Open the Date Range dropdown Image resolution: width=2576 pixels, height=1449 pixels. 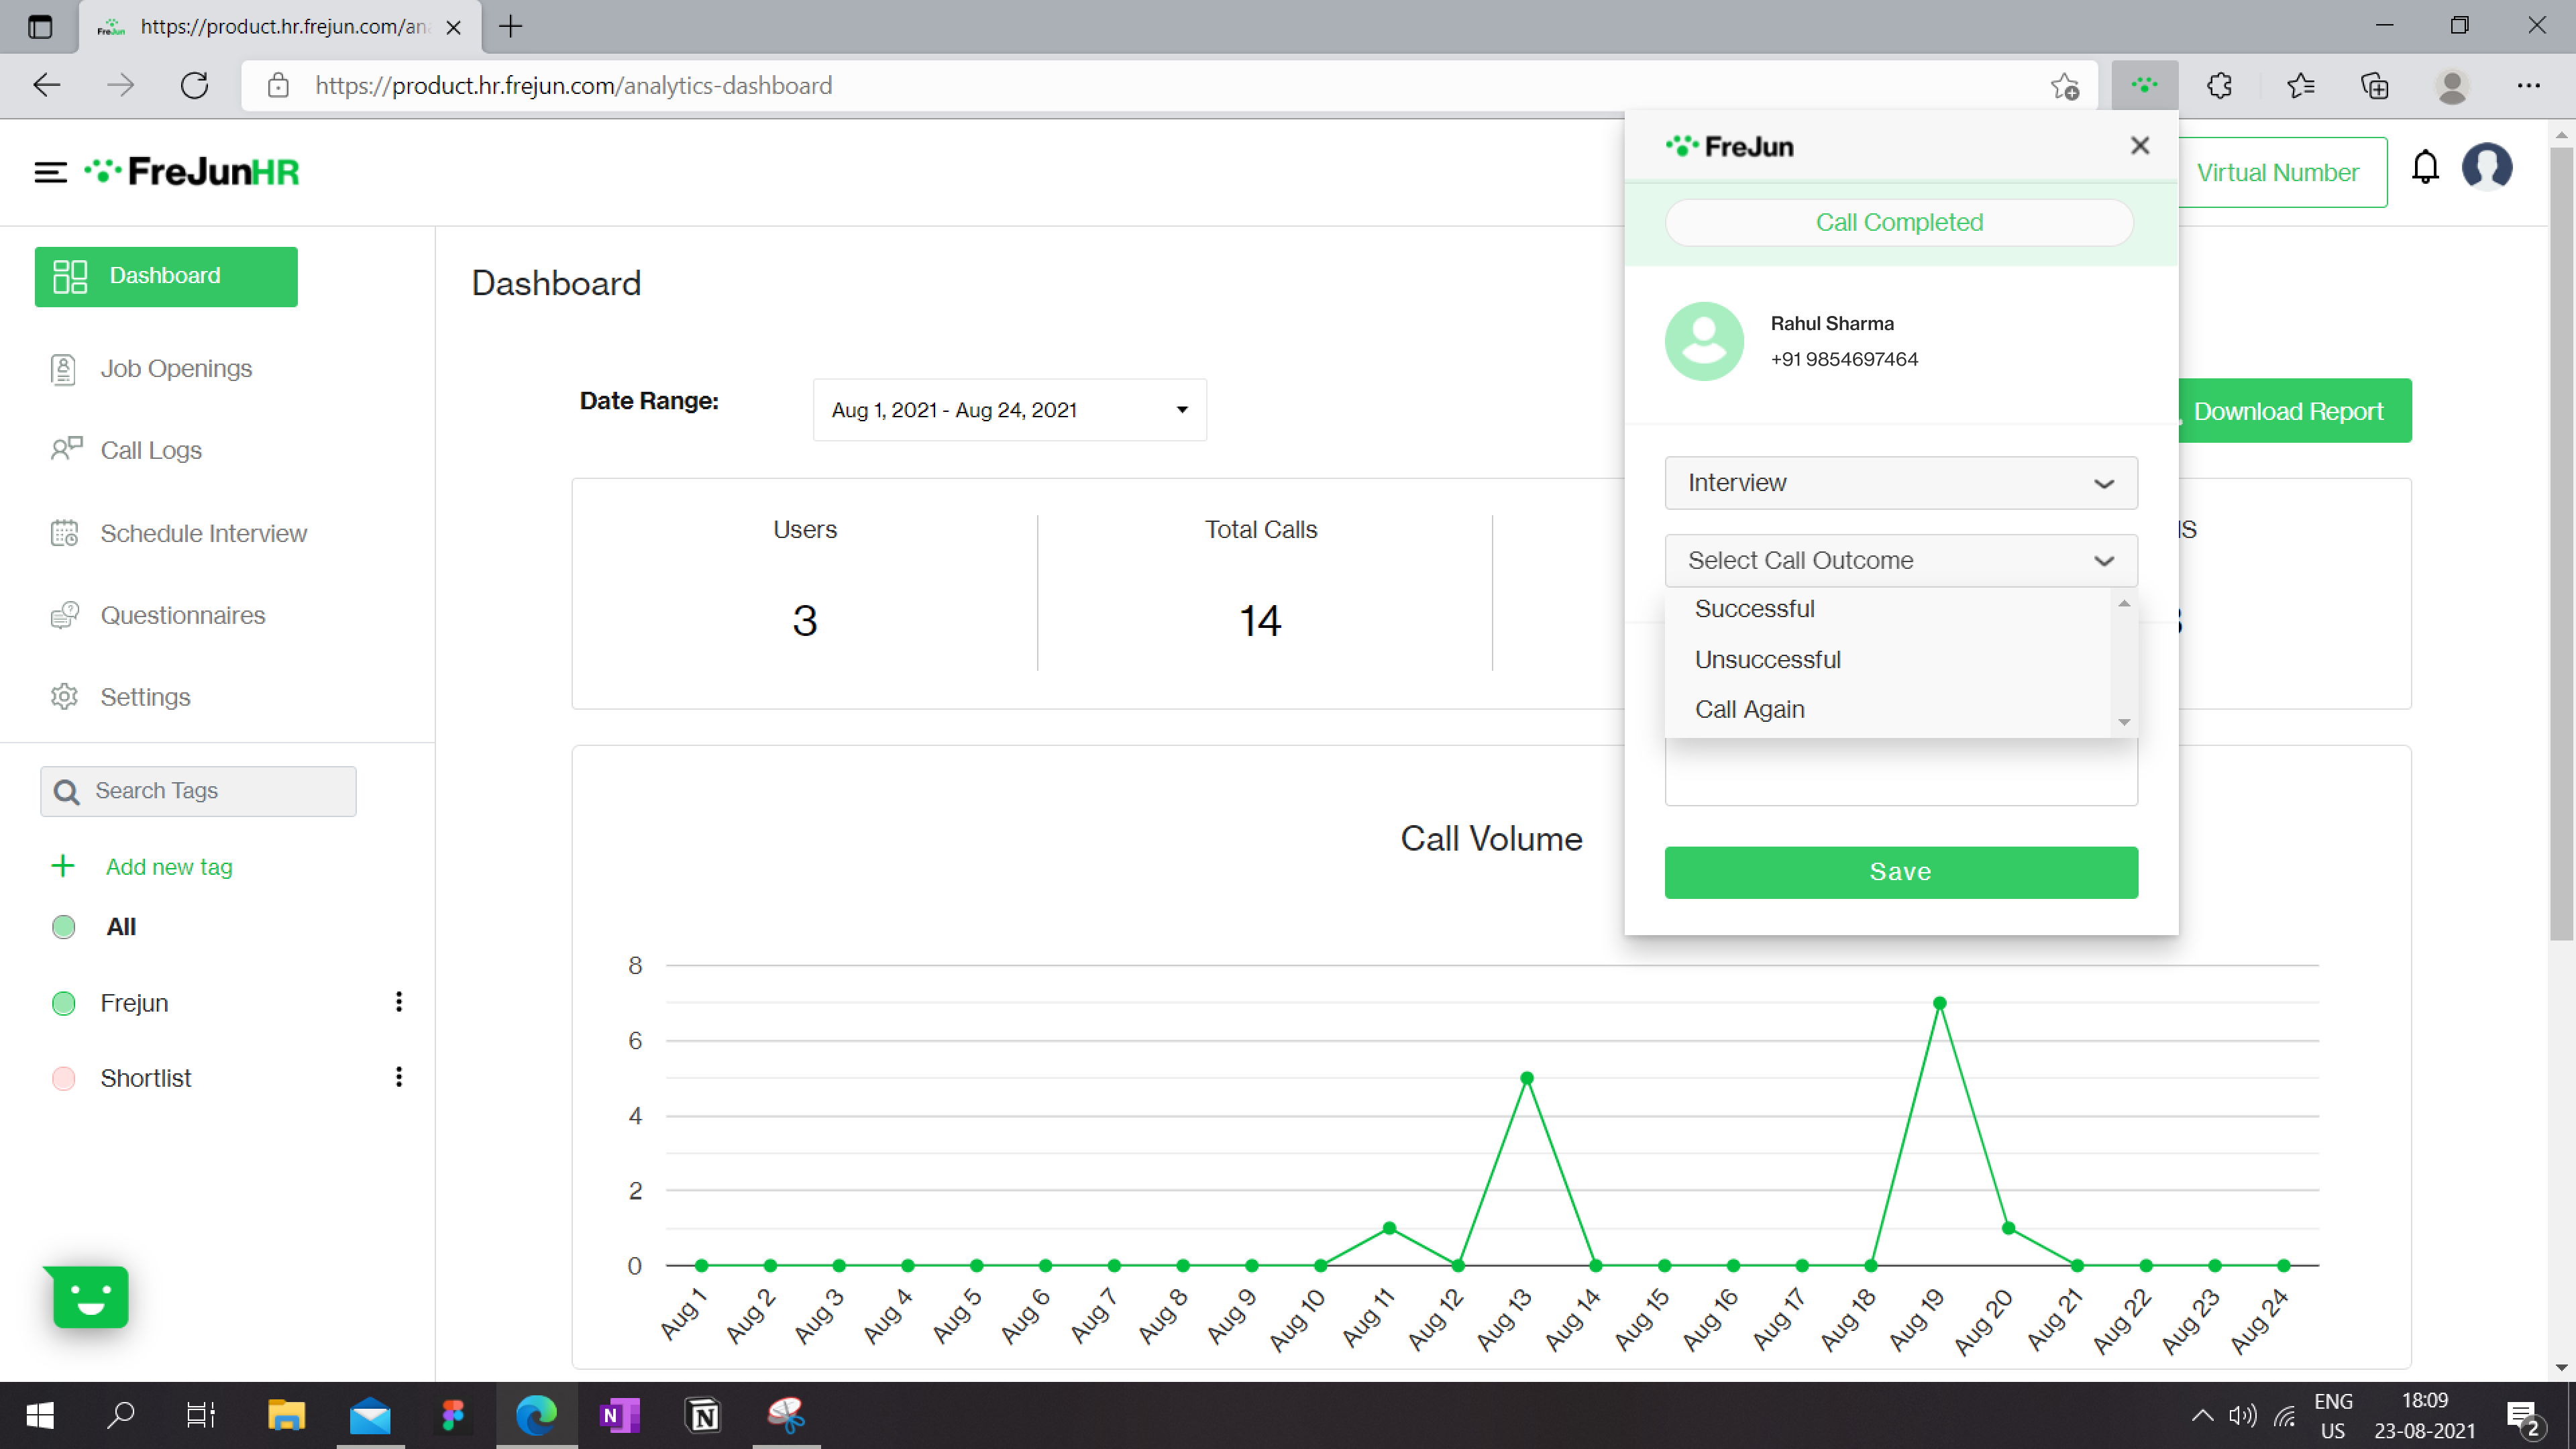1009,410
